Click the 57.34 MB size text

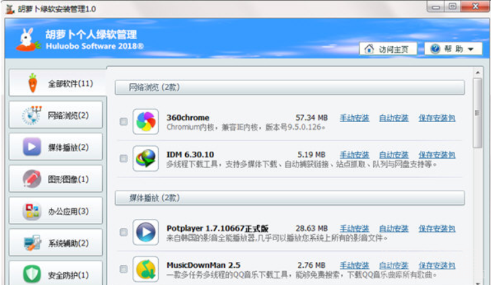coord(312,118)
